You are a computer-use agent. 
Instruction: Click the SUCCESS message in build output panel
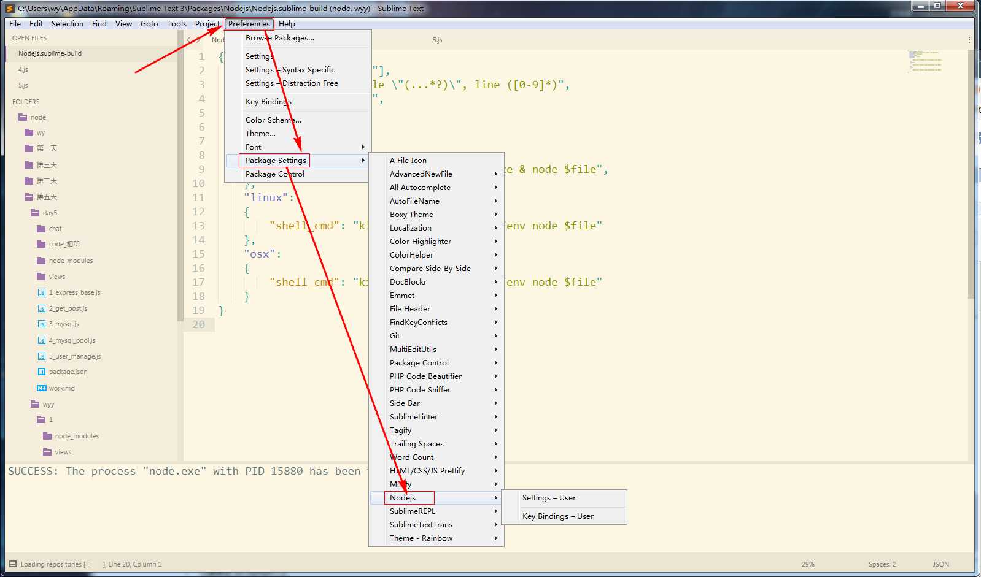pyautogui.click(x=187, y=471)
